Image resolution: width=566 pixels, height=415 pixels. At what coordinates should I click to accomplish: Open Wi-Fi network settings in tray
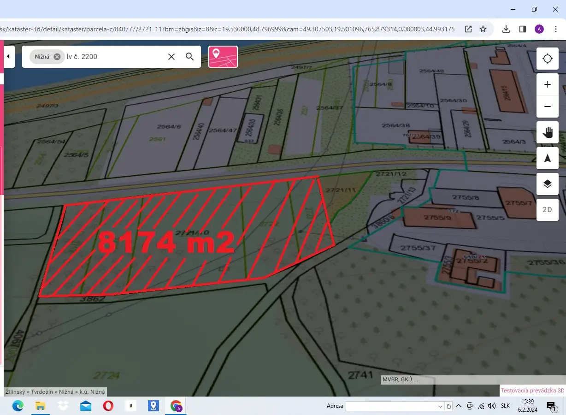click(481, 406)
